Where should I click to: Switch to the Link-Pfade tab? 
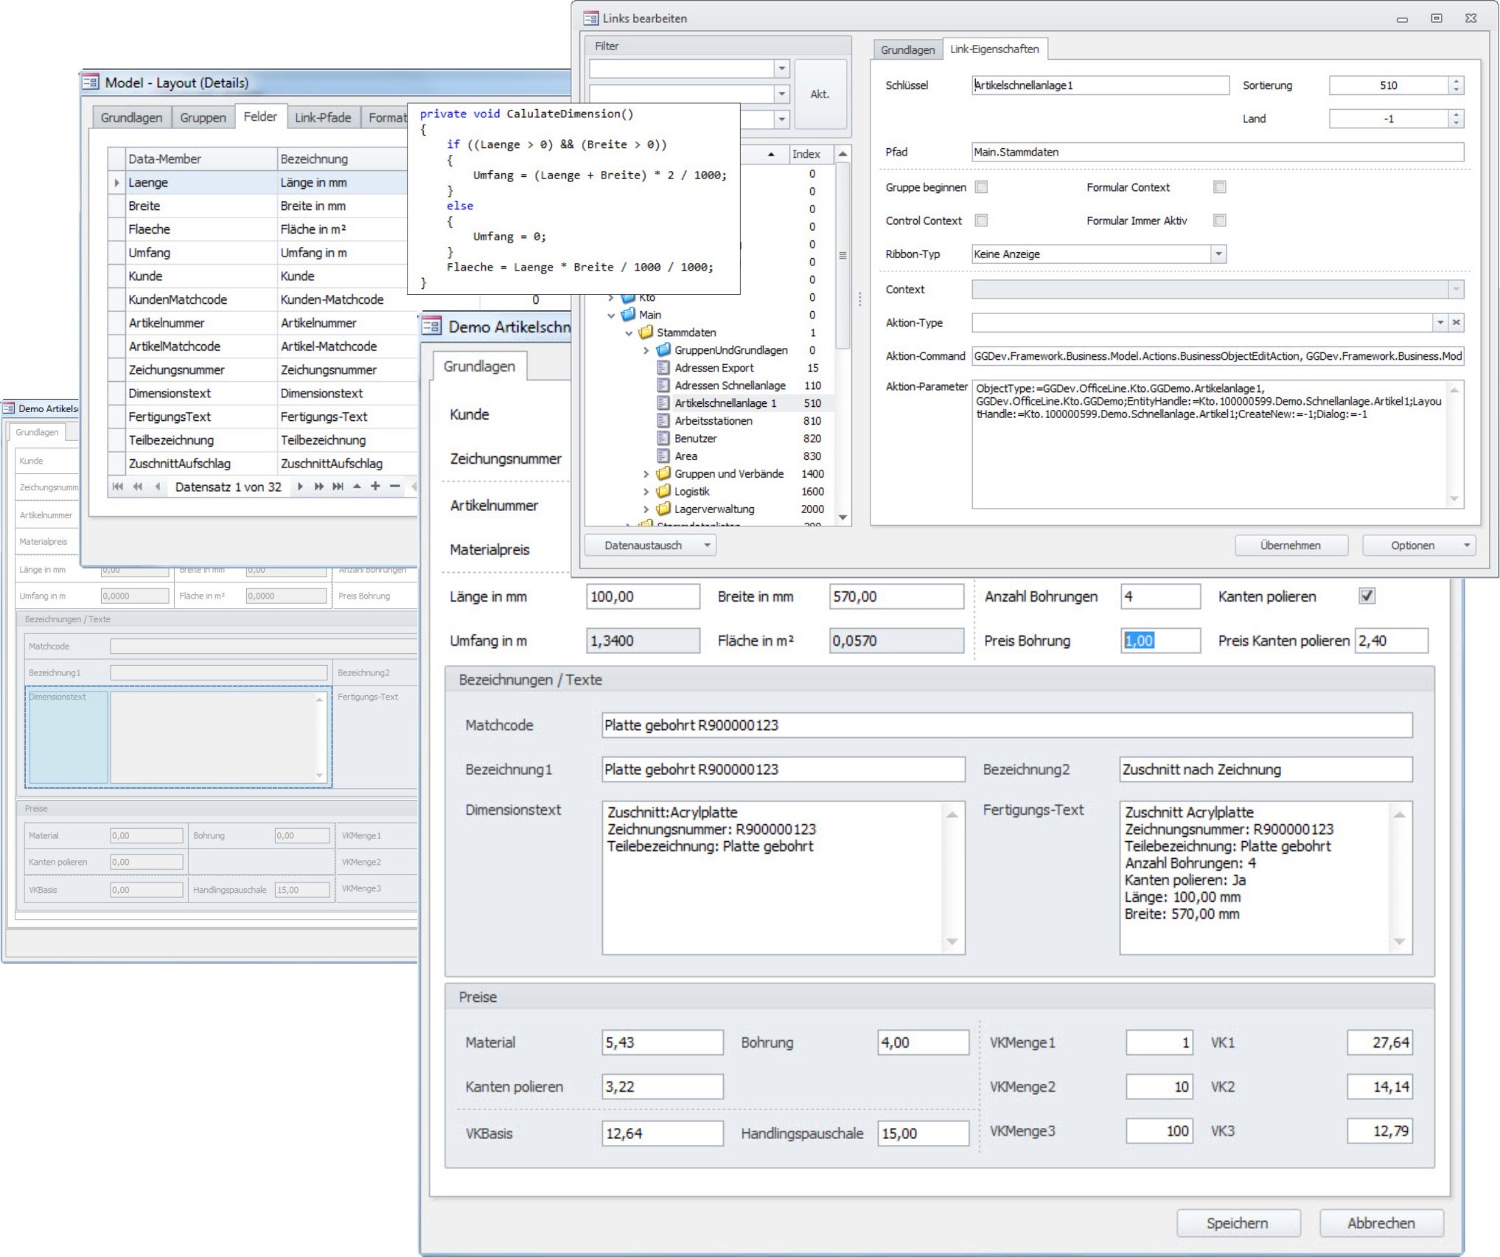tap(322, 117)
